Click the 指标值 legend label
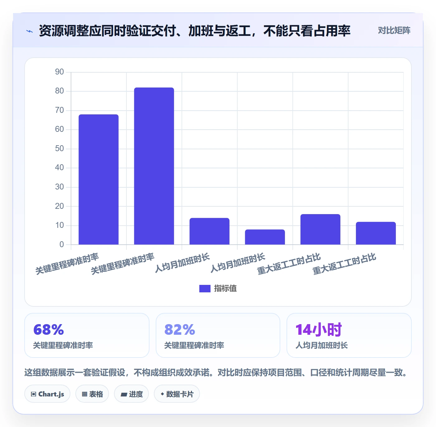 pyautogui.click(x=225, y=289)
